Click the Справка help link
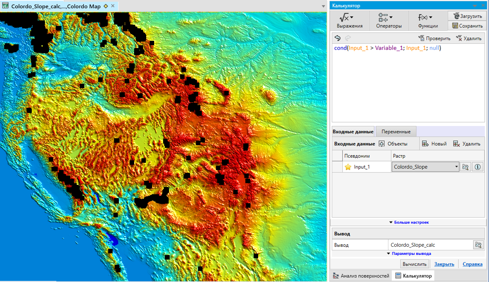 pos(472,264)
